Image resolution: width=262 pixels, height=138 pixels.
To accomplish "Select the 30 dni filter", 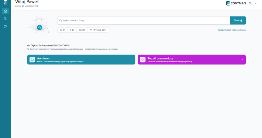I will pyautogui.click(x=62, y=30).
